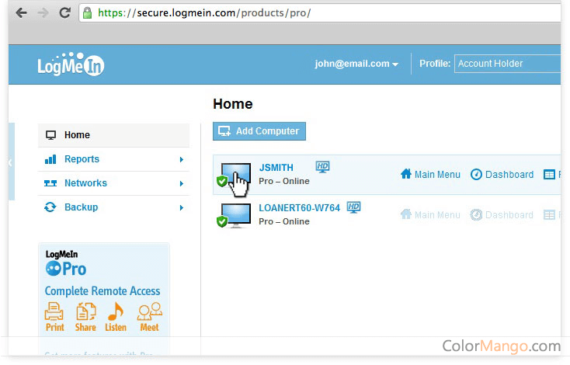Click the bar chart Reports icon
Viewport: 570px width, 365px height.
click(50, 159)
